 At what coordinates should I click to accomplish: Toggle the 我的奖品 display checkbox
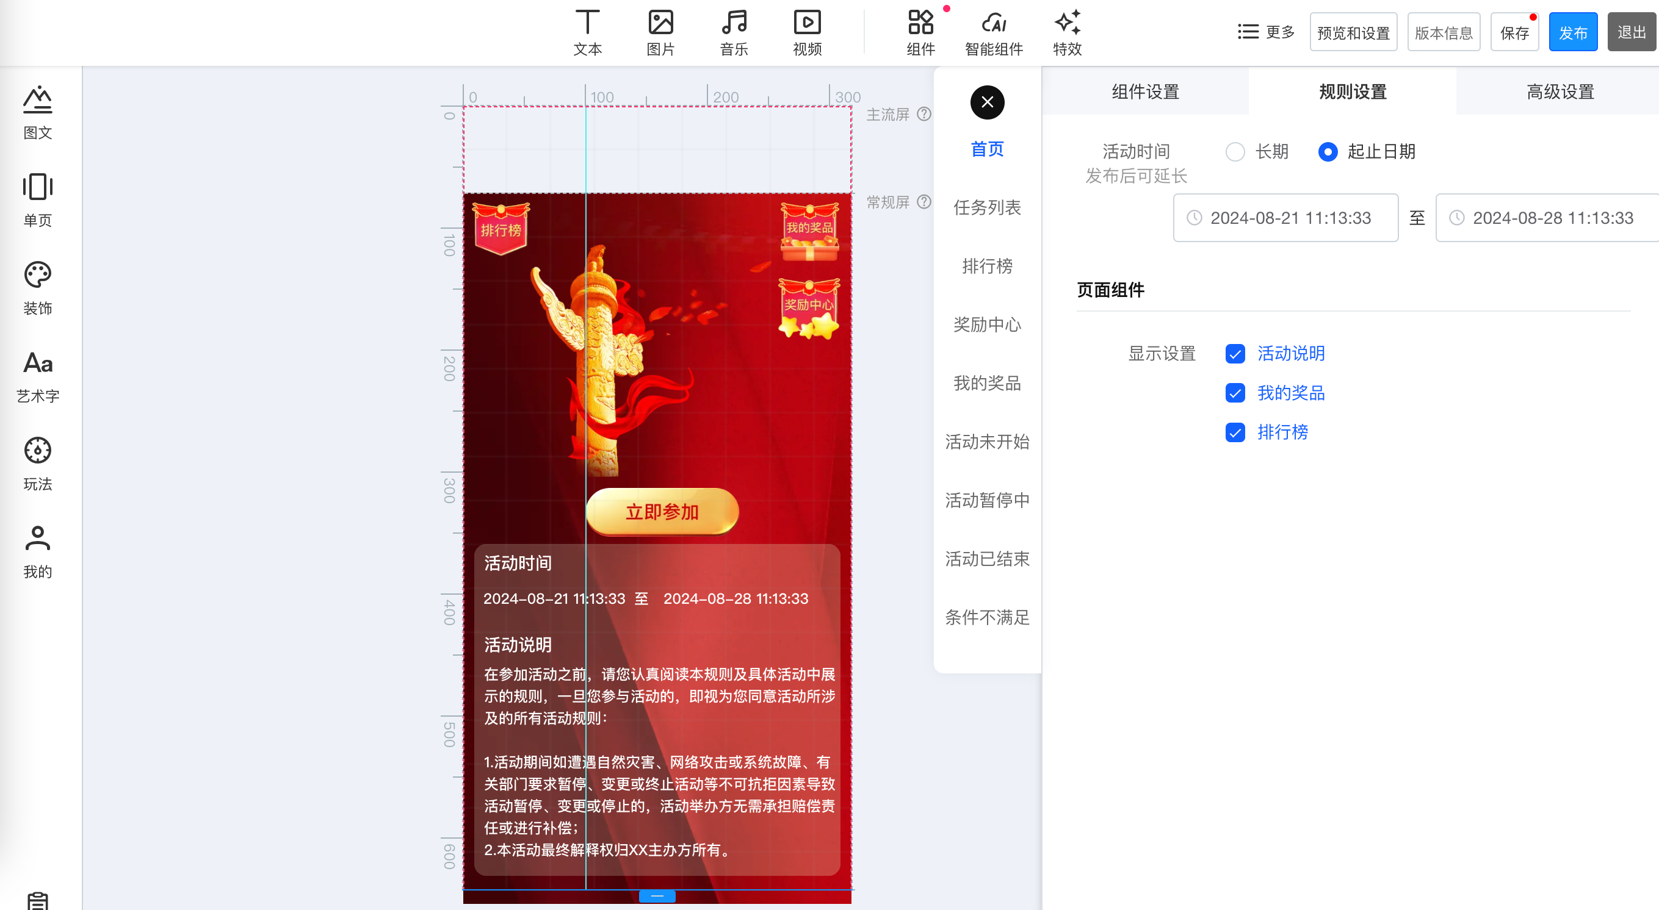point(1235,393)
